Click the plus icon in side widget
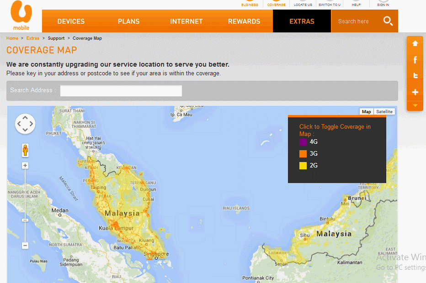This screenshot has width=426, height=283. pyautogui.click(x=415, y=92)
